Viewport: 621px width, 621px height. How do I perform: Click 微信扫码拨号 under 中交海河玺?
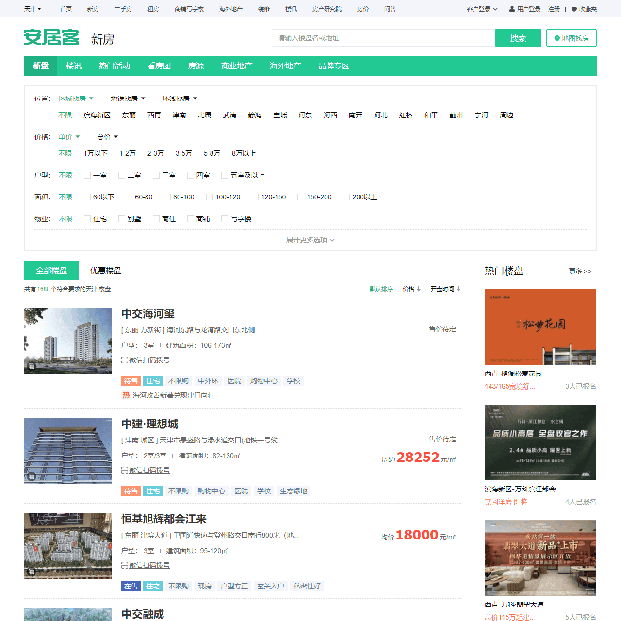(149, 360)
